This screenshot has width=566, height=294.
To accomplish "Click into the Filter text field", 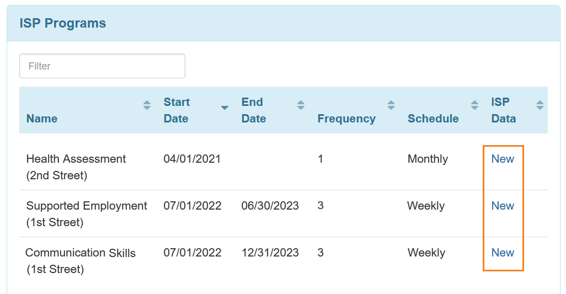I will tap(102, 66).
